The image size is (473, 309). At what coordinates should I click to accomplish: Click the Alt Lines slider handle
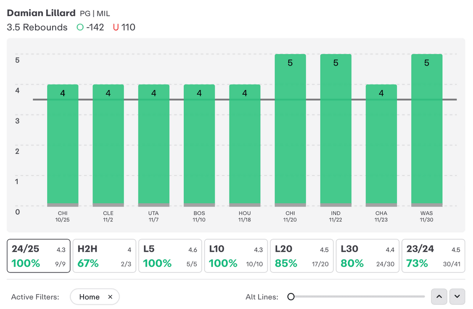tap(291, 297)
